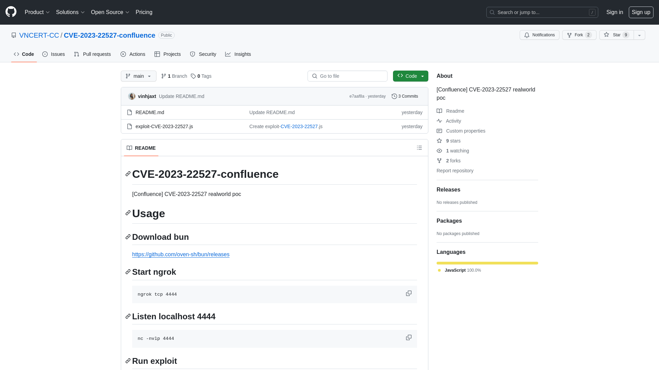Viewport: 659px width, 370px height.
Task: Switch to the Actions tab
Action: (x=133, y=54)
